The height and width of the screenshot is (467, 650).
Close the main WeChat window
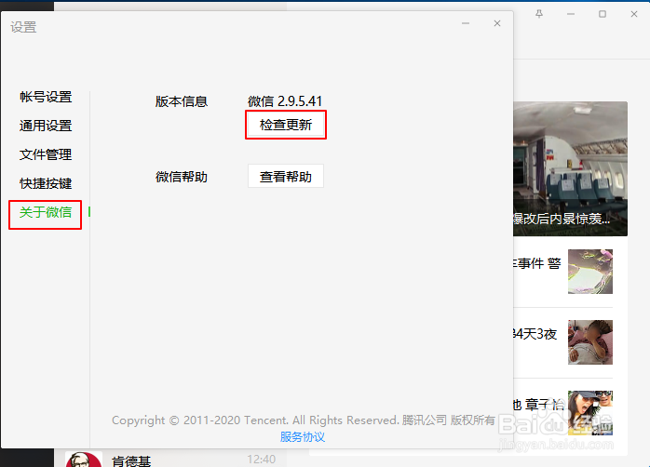tap(634, 14)
